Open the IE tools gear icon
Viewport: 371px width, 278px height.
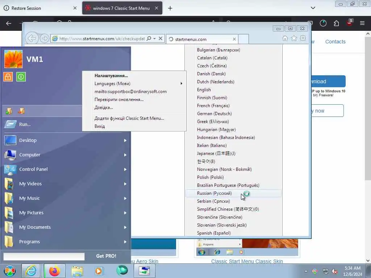[x=303, y=38]
